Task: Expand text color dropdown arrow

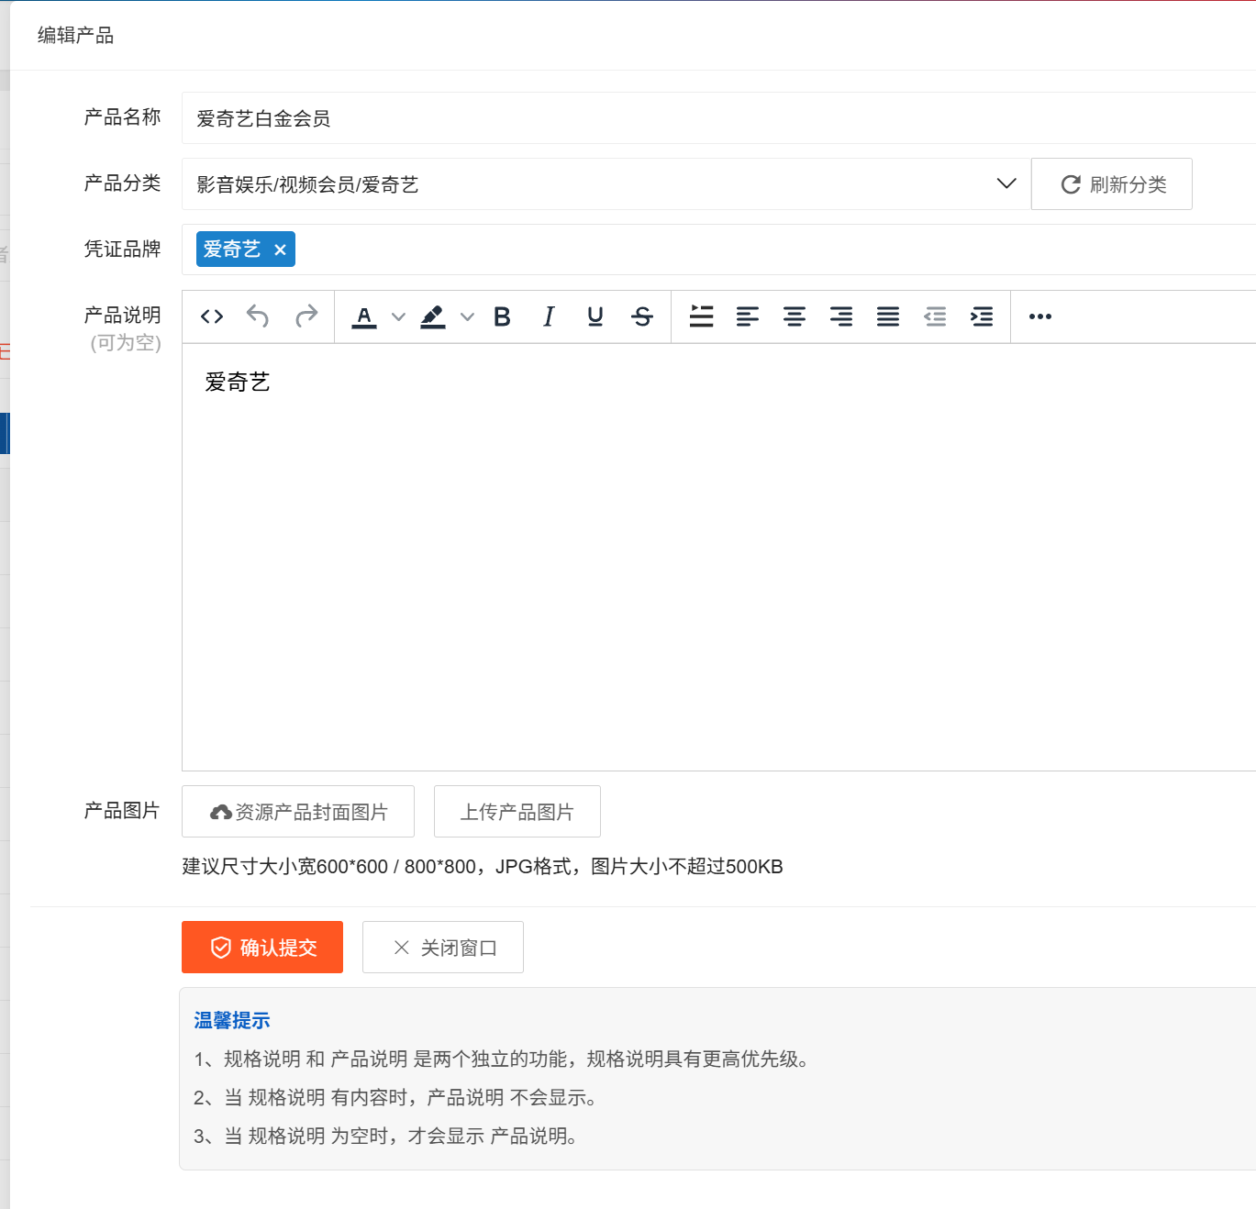Action: [398, 317]
